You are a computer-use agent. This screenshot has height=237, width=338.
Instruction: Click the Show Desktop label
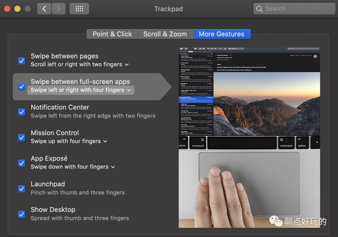tap(53, 210)
